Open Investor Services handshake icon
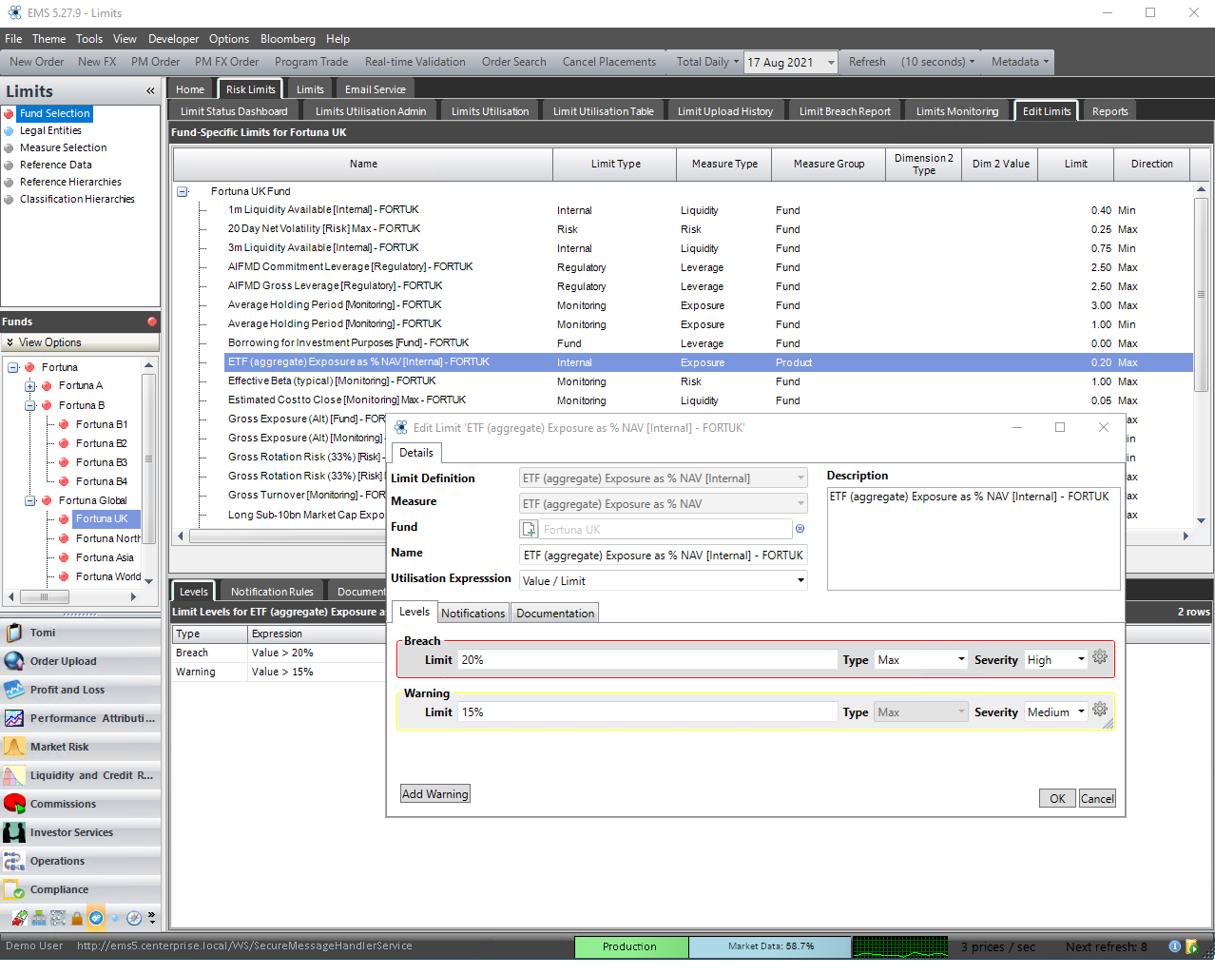Screen dimensions: 1215x975 coord(14,832)
